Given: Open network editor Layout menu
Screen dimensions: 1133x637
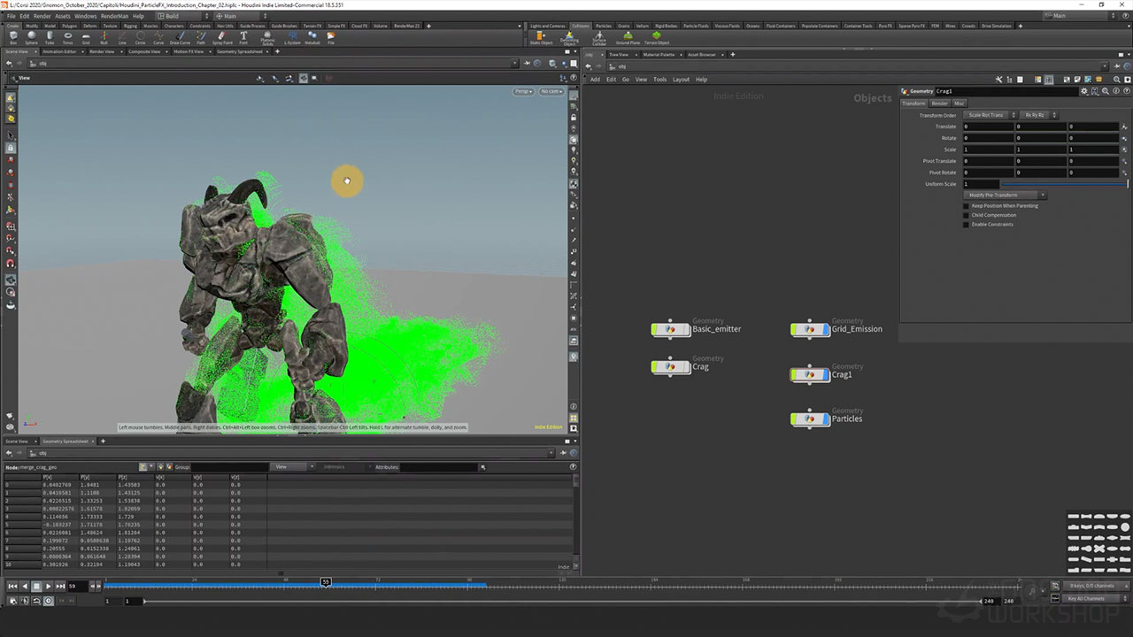Looking at the screenshot, I should (x=681, y=80).
